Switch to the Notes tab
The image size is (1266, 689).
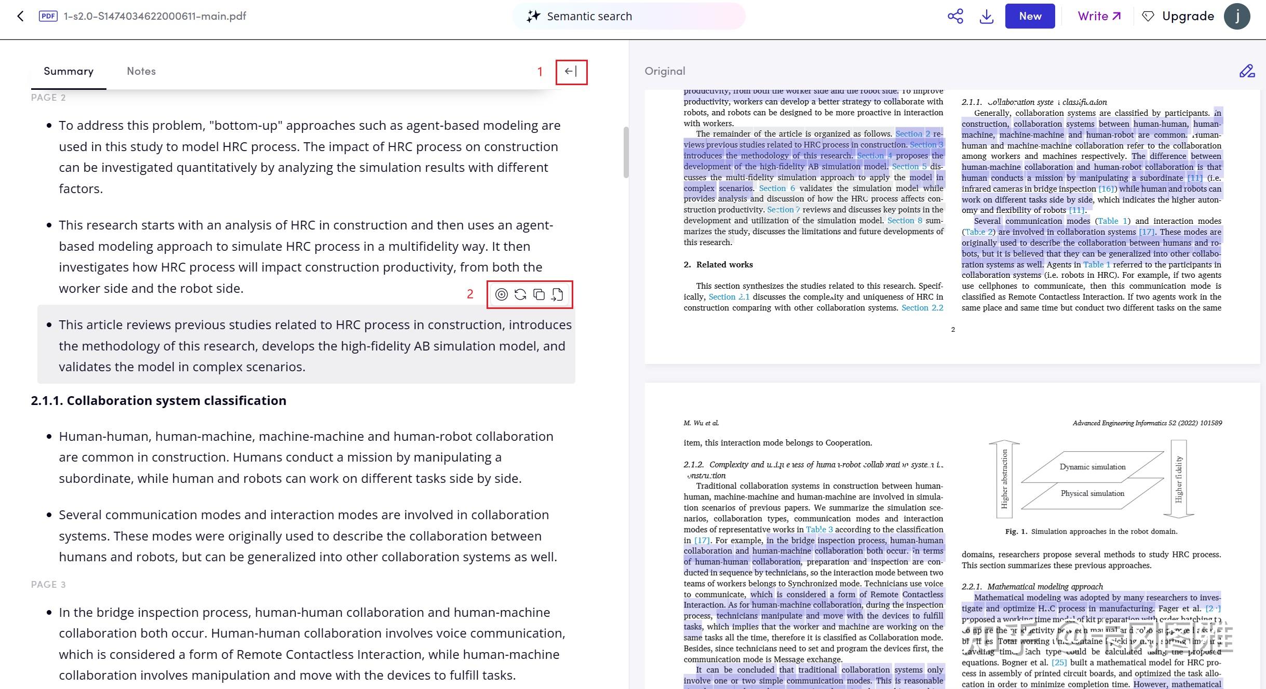coord(141,71)
